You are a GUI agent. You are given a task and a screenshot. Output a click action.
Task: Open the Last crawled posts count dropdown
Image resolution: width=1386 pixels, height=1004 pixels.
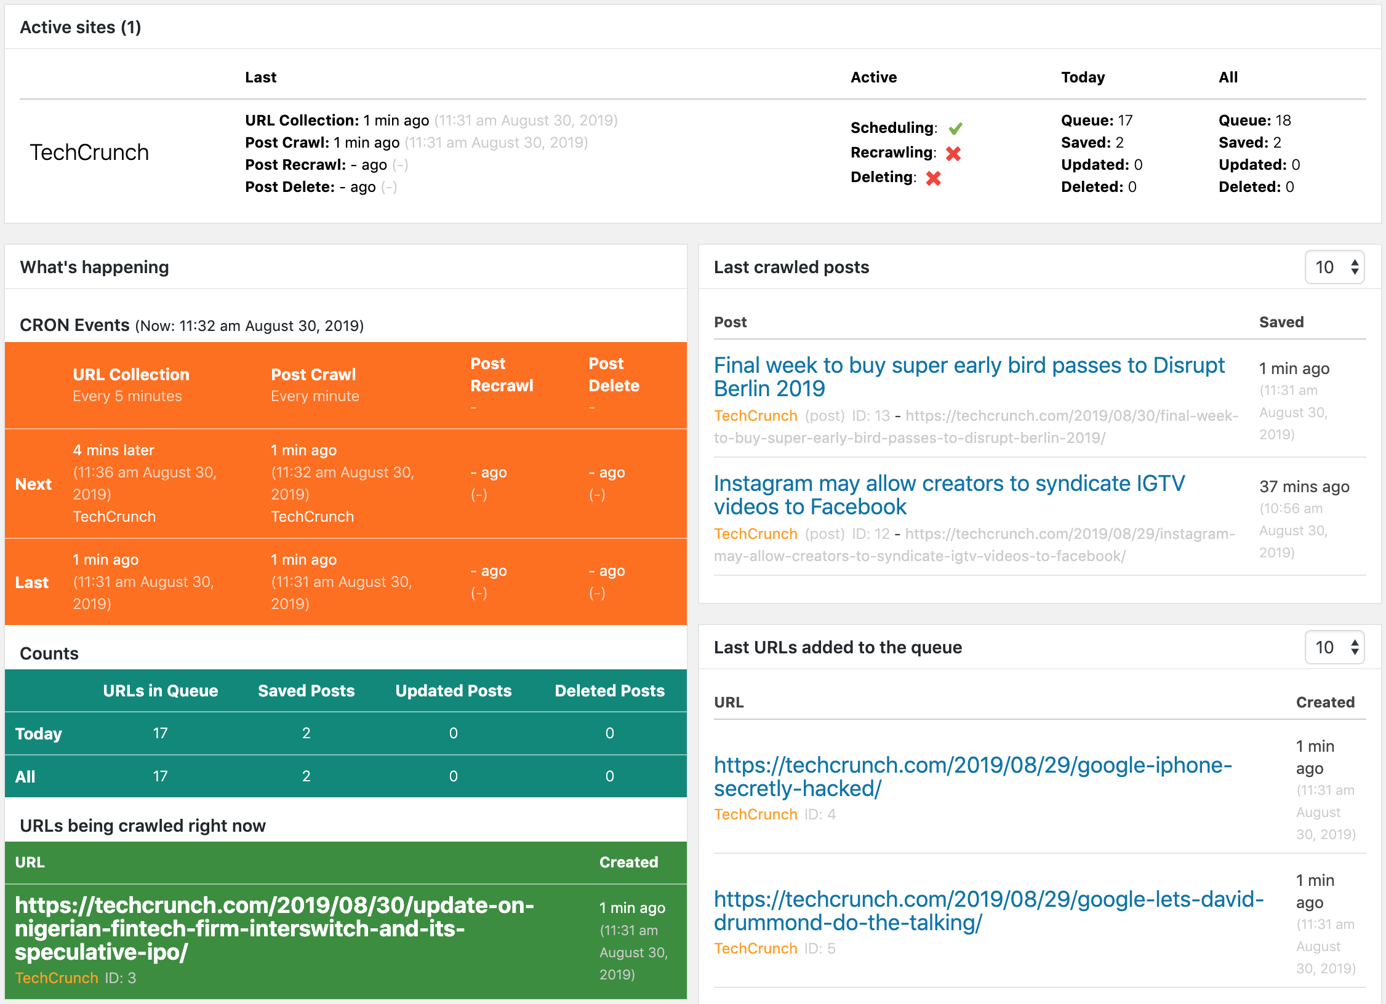pyautogui.click(x=1334, y=267)
